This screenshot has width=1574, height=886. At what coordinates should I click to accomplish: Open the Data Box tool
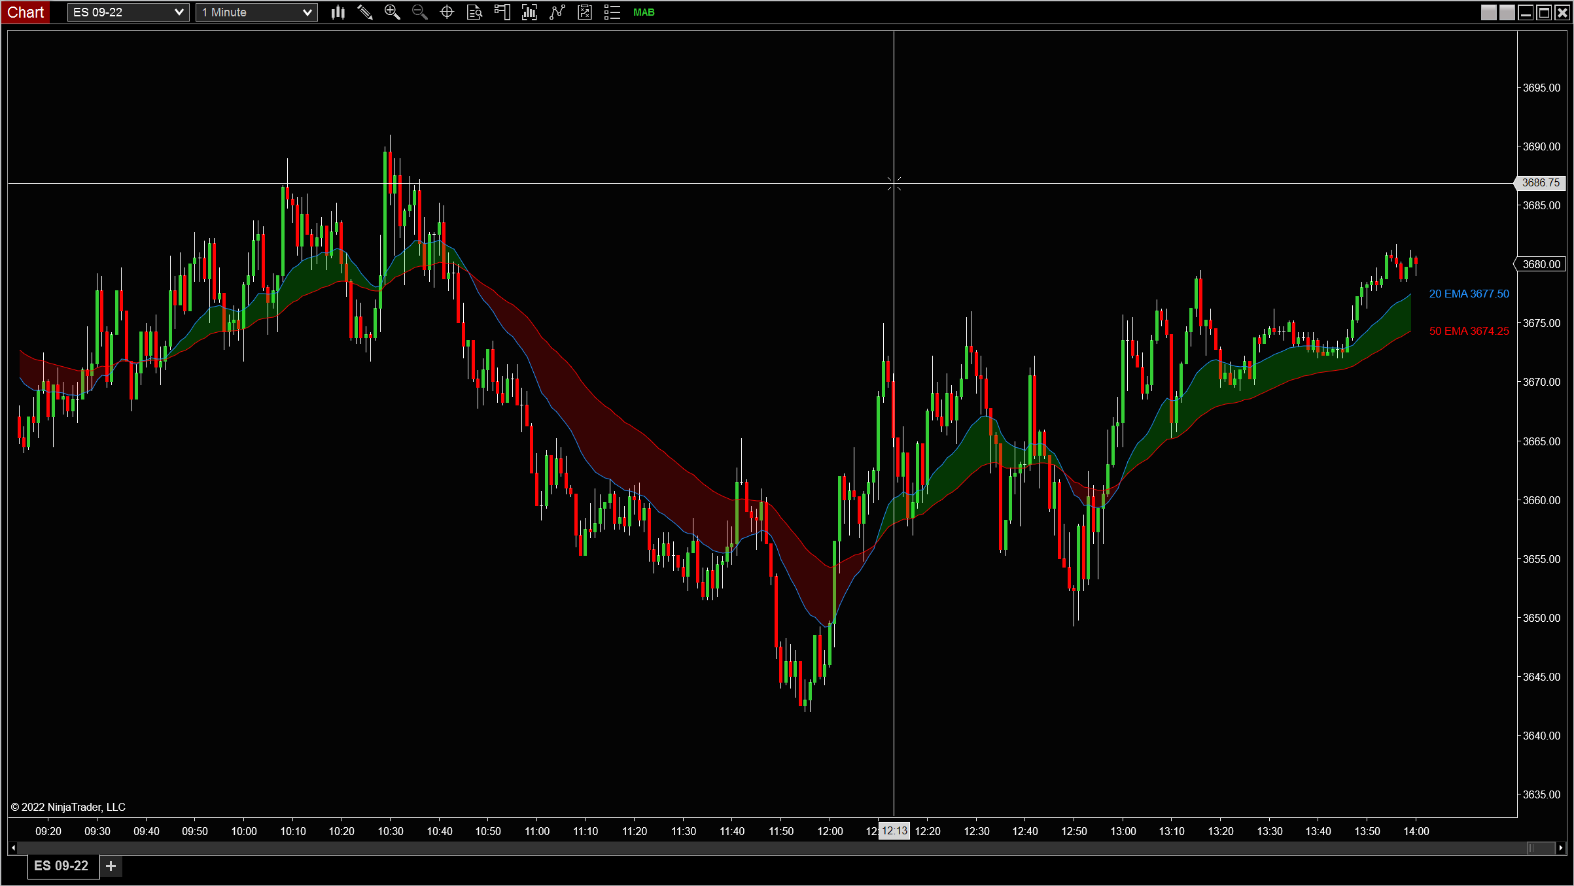(x=475, y=12)
